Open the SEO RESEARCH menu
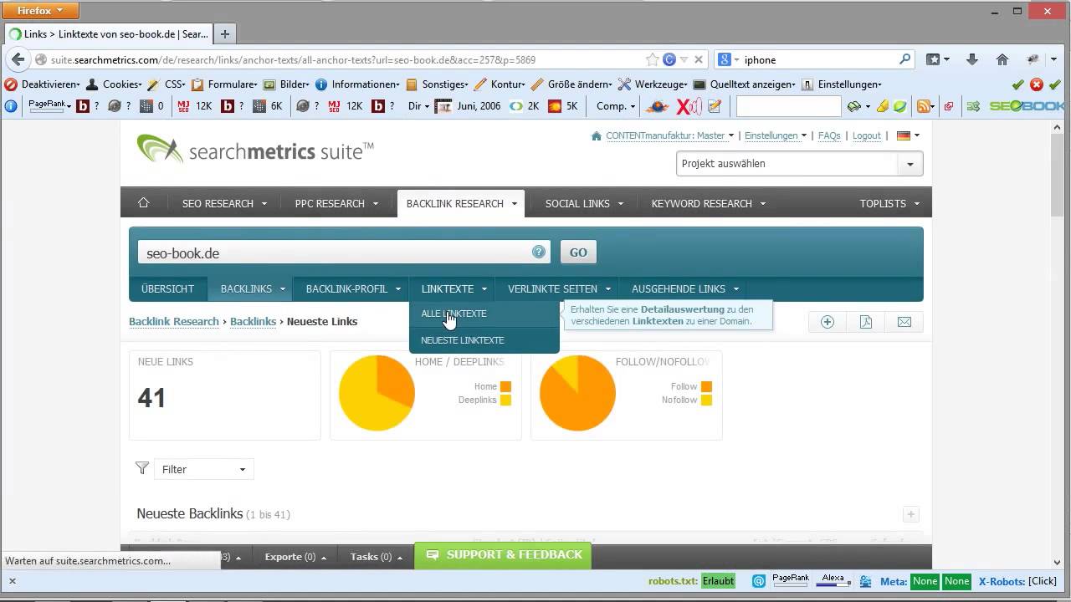Screen dimensions: 1071x602 224,203
